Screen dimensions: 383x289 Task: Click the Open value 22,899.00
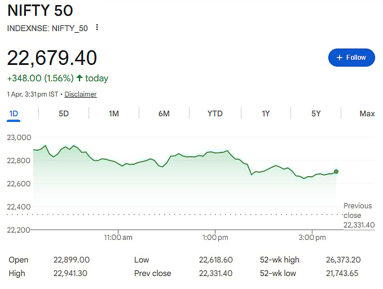point(71,260)
